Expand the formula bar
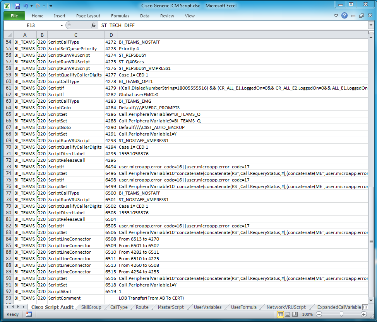The image size is (377, 322). coord(371,25)
